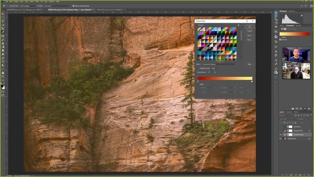
Task: Select the Brush tool
Action: (3, 39)
